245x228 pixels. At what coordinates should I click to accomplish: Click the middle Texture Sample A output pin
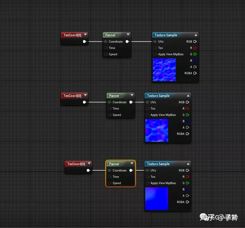tap(187, 128)
